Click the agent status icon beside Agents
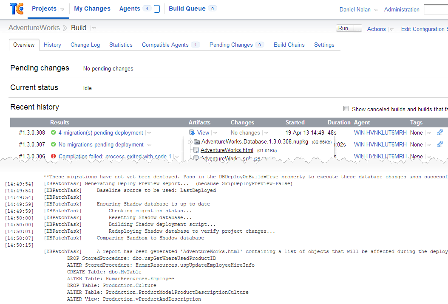The image size is (448, 304). 156,9
